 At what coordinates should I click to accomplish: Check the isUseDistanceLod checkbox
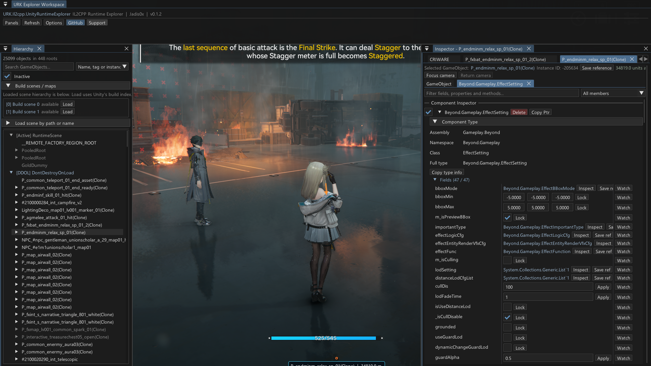pyautogui.click(x=508, y=307)
